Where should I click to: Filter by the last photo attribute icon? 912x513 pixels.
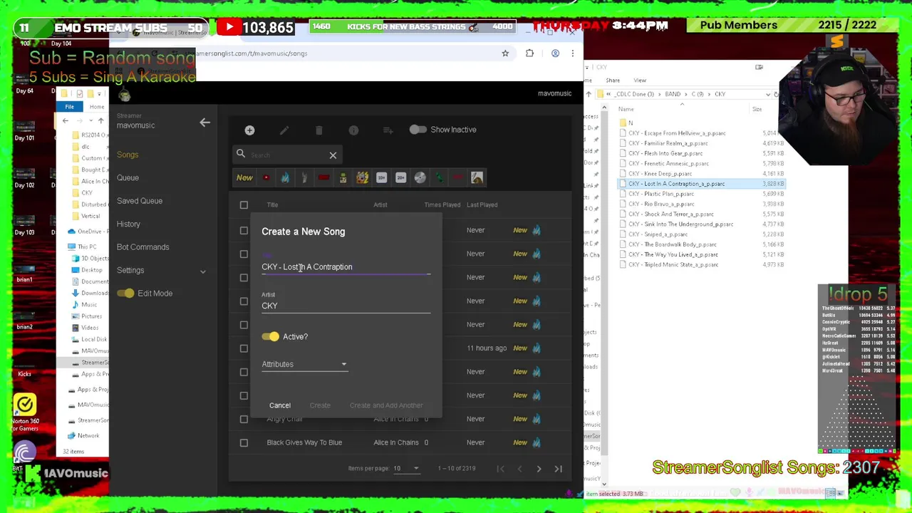[477, 178]
